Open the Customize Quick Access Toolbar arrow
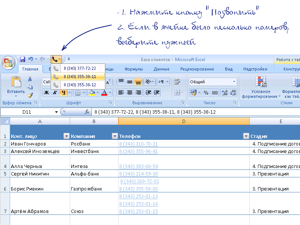Image resolution: width=300 pixels, height=225 pixels. tap(69, 59)
